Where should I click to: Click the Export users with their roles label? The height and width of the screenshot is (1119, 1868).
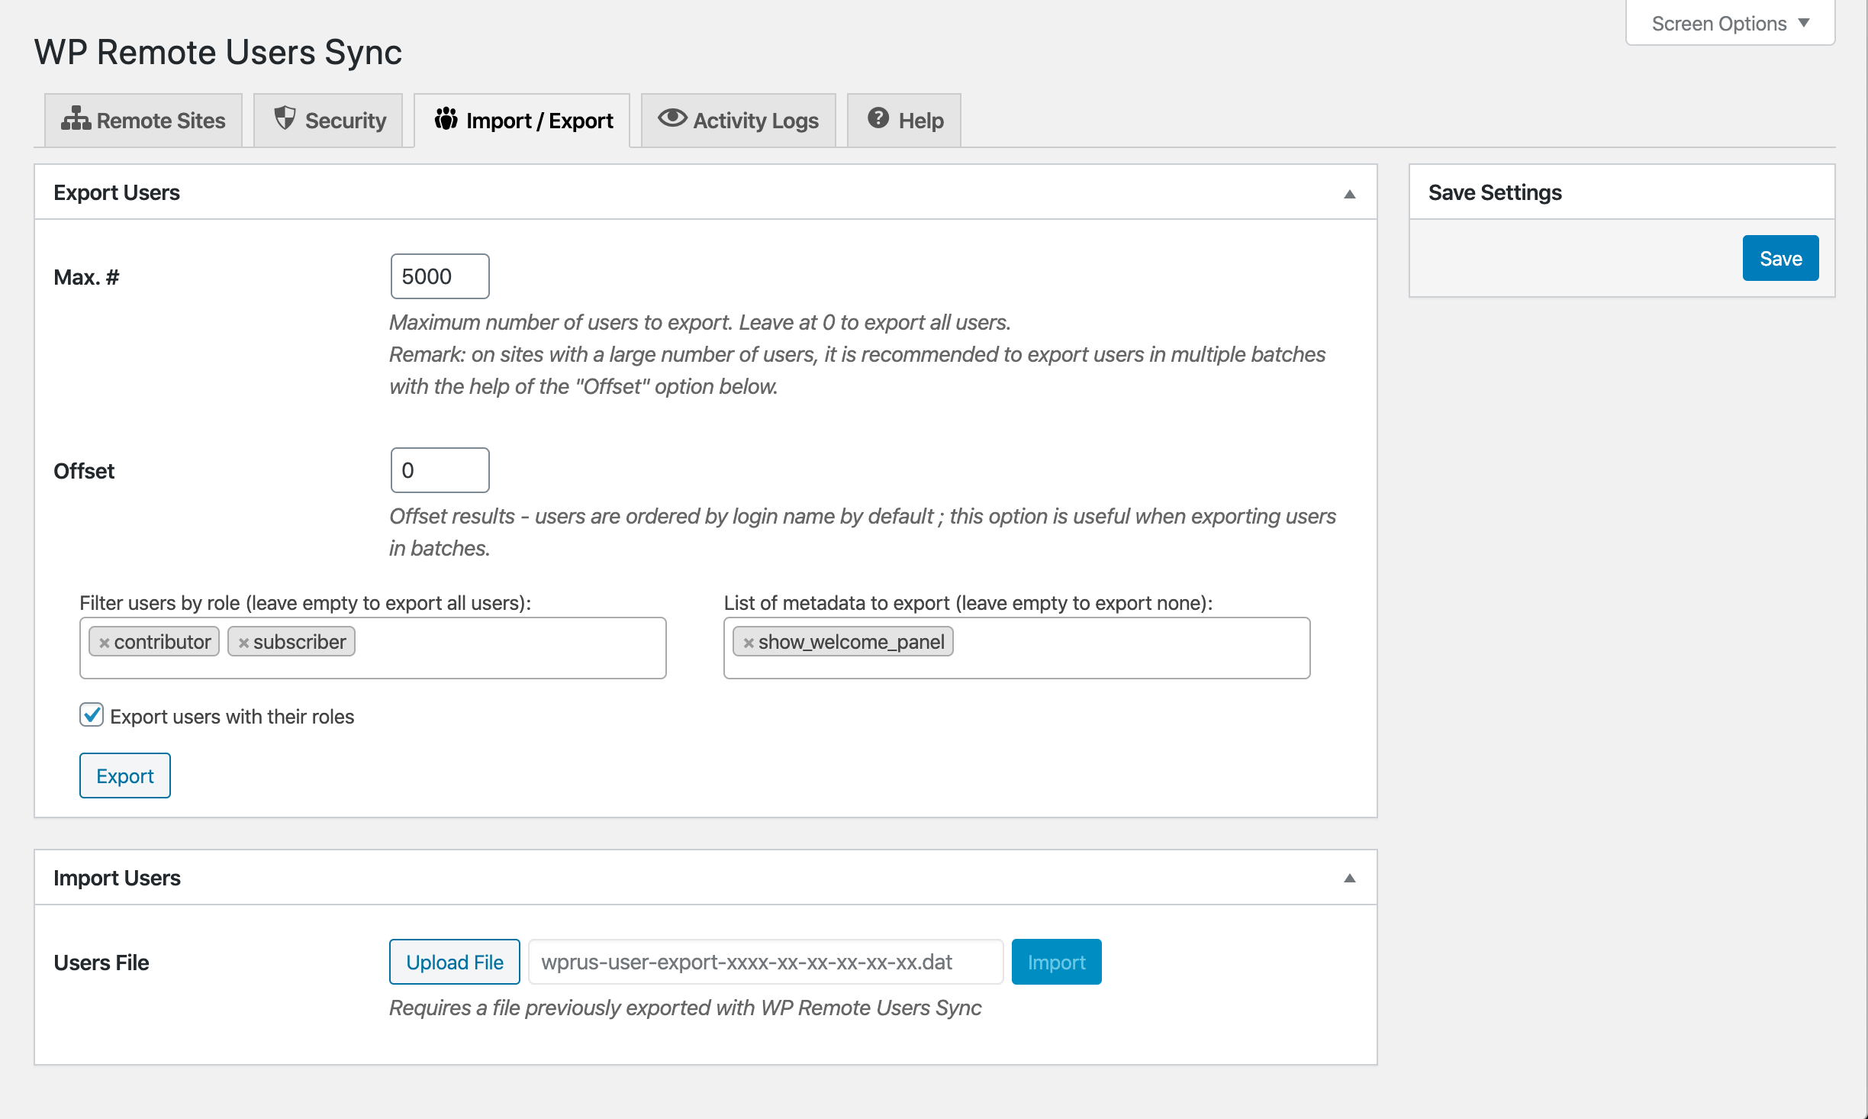coord(232,716)
